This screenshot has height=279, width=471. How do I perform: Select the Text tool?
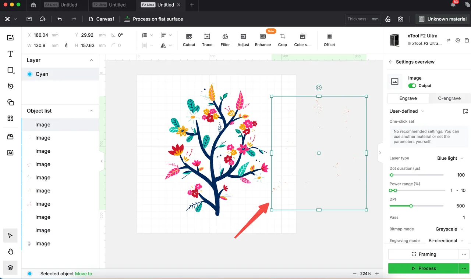point(10,54)
